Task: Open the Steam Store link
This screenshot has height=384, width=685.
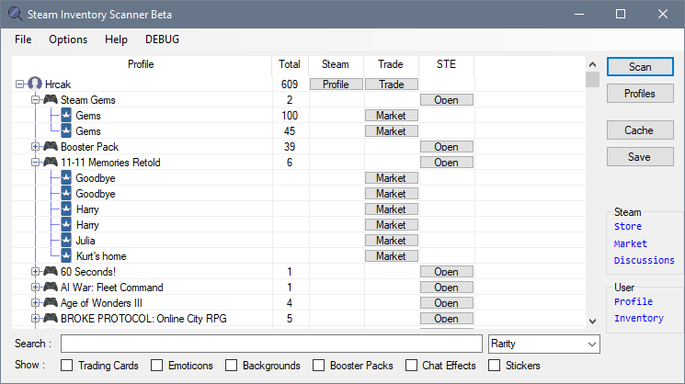Action: click(x=628, y=226)
